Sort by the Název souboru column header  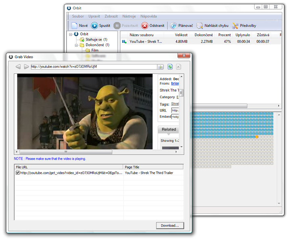pos(146,35)
